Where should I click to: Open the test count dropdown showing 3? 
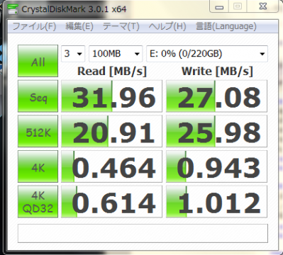(73, 54)
